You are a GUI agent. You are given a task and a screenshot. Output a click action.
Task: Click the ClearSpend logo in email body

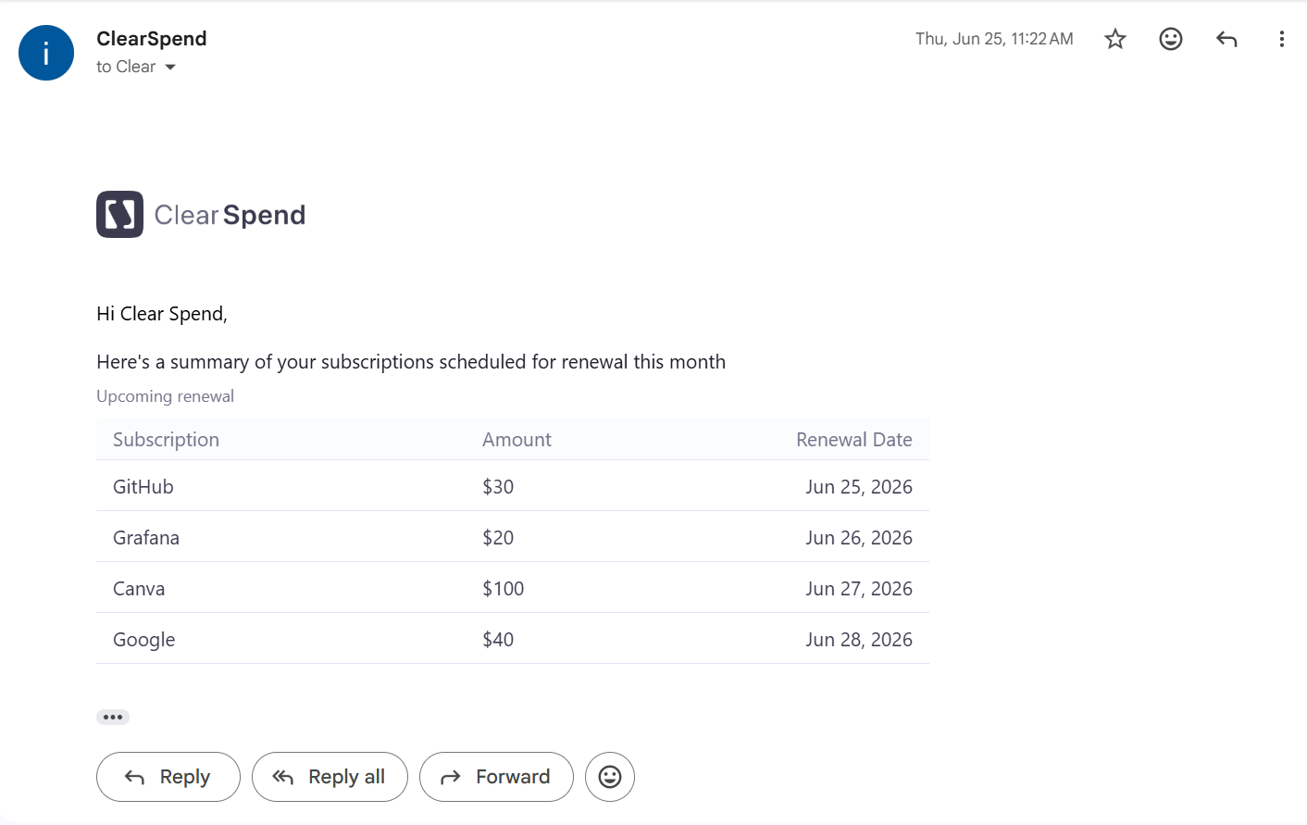click(201, 215)
